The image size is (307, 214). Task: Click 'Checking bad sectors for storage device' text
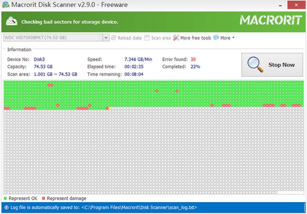[69, 22]
